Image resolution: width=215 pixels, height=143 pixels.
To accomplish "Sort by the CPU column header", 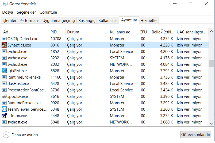I will tap(142, 32).
